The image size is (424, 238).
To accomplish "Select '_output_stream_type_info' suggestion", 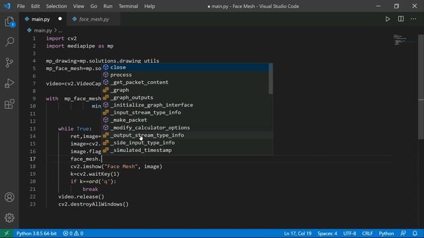I will click(185, 135).
